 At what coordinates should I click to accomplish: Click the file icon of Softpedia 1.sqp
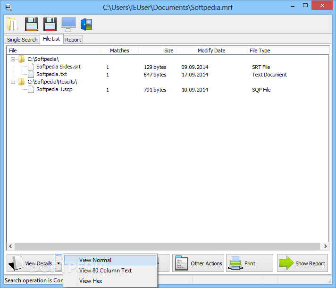[x=31, y=89]
